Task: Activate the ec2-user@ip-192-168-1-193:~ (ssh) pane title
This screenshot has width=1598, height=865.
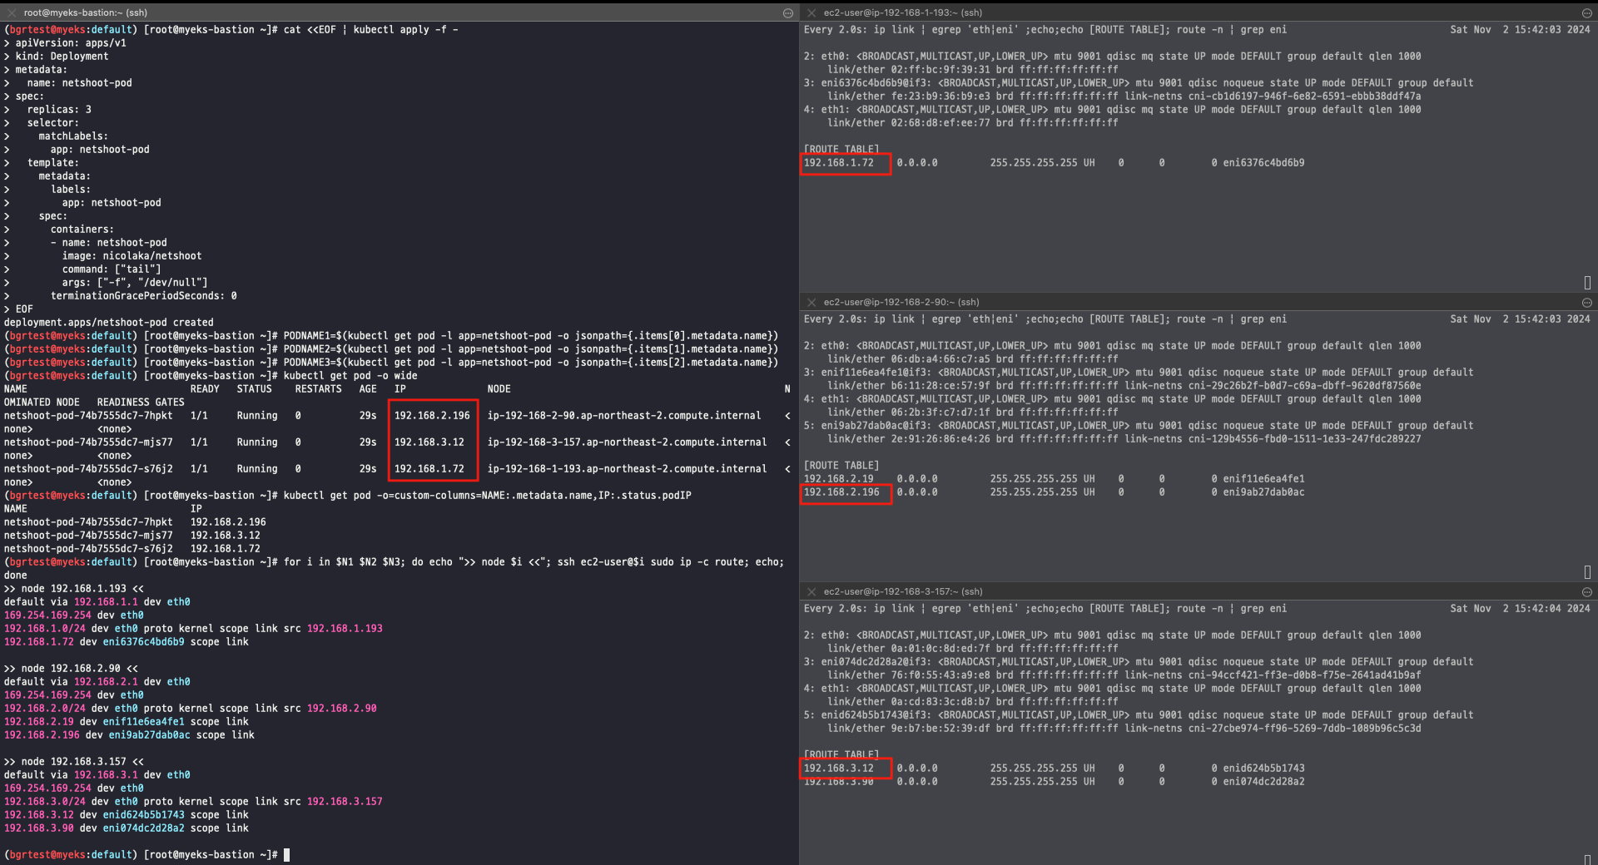Action: pos(903,12)
